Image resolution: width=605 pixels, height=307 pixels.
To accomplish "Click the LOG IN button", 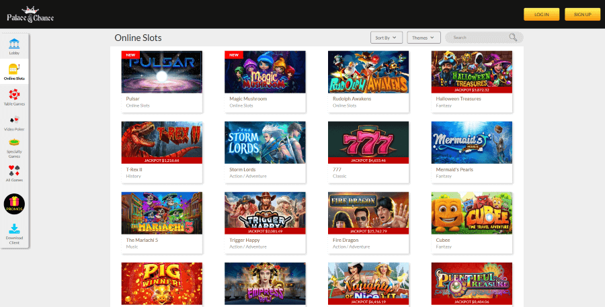I will click(541, 14).
